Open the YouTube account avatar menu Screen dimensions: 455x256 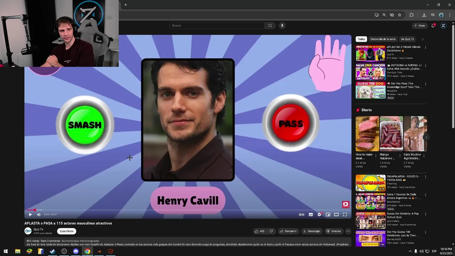[x=443, y=26]
